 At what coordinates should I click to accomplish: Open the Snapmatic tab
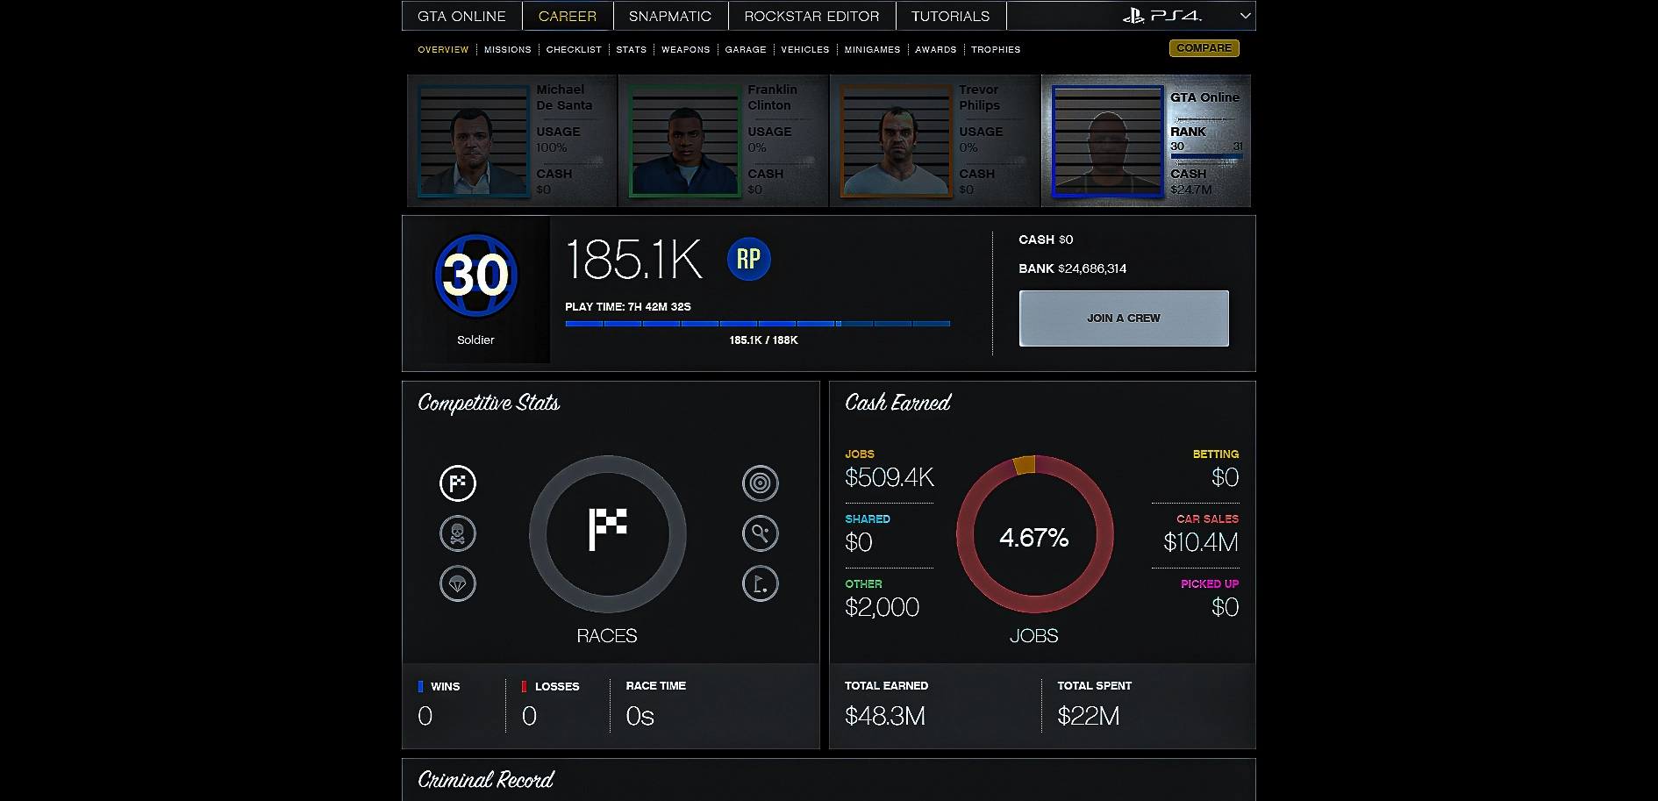(x=669, y=16)
